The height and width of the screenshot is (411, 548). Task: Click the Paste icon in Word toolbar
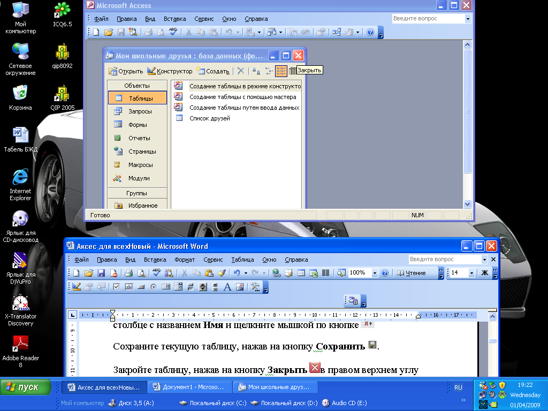pos(209,273)
